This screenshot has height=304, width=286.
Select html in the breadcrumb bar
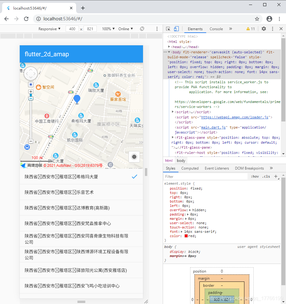(x=169, y=161)
